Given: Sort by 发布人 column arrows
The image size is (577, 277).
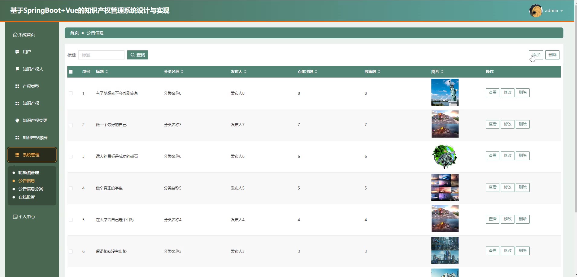Looking at the screenshot, I should [245, 72].
